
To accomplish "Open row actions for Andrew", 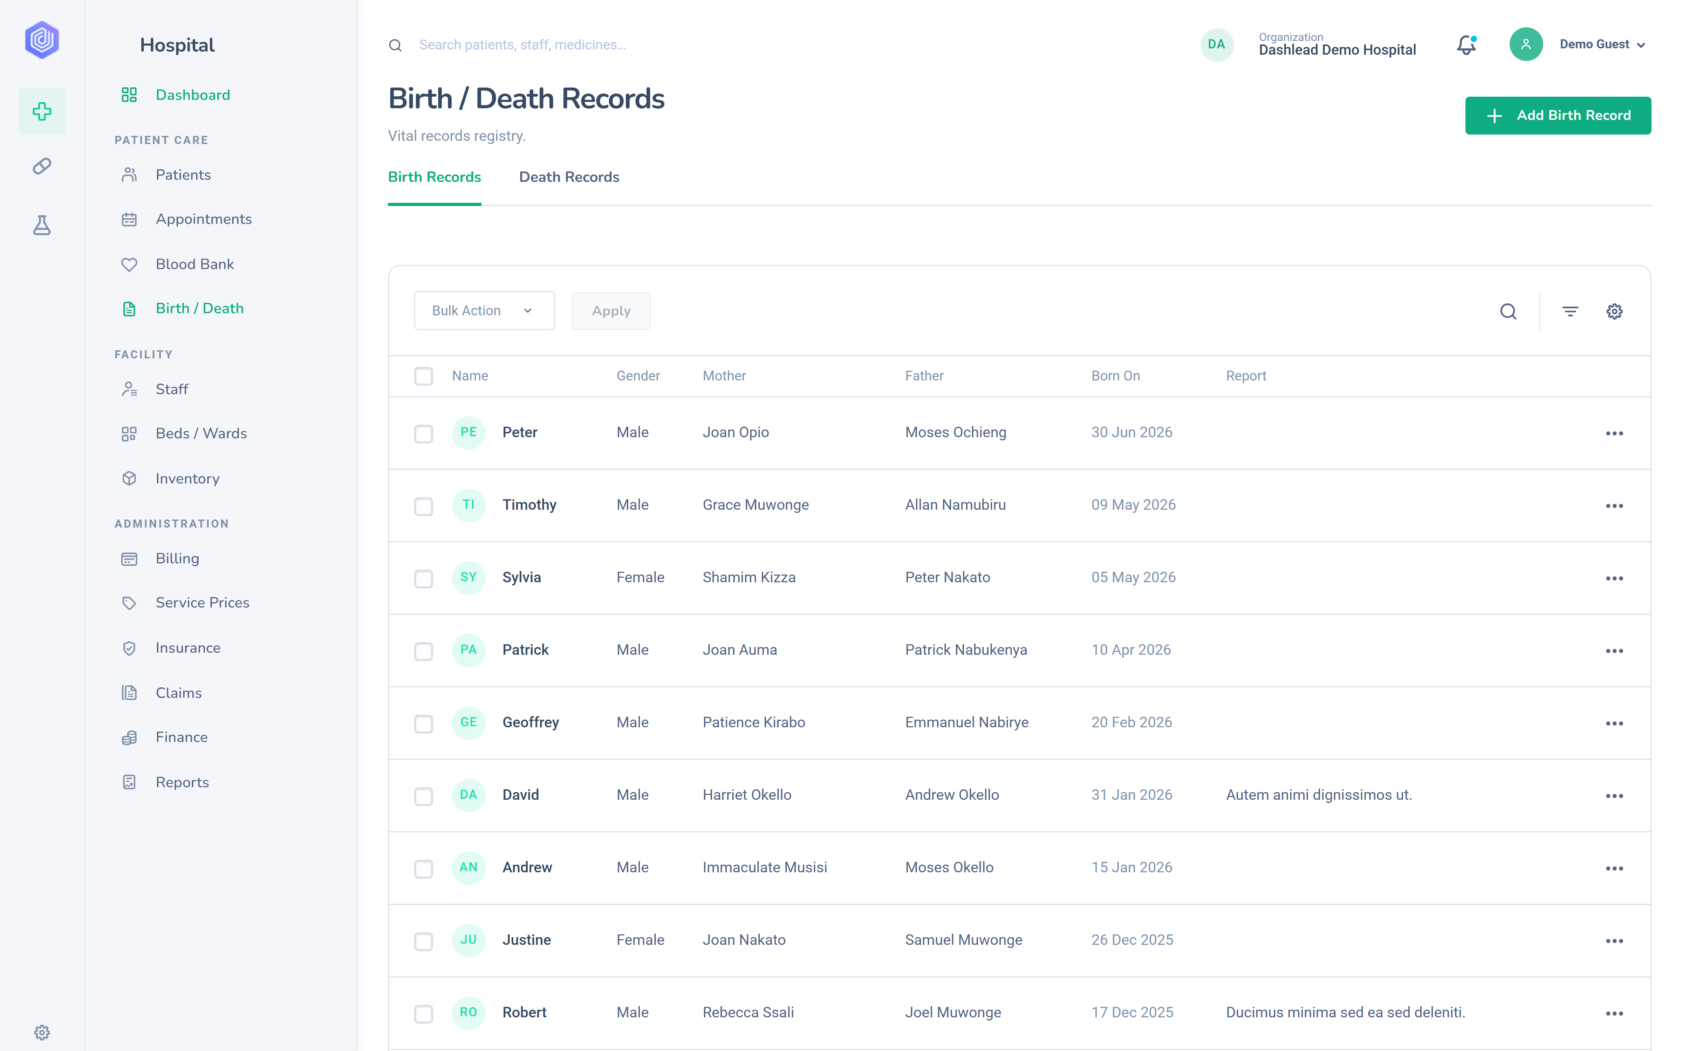I will (x=1614, y=869).
